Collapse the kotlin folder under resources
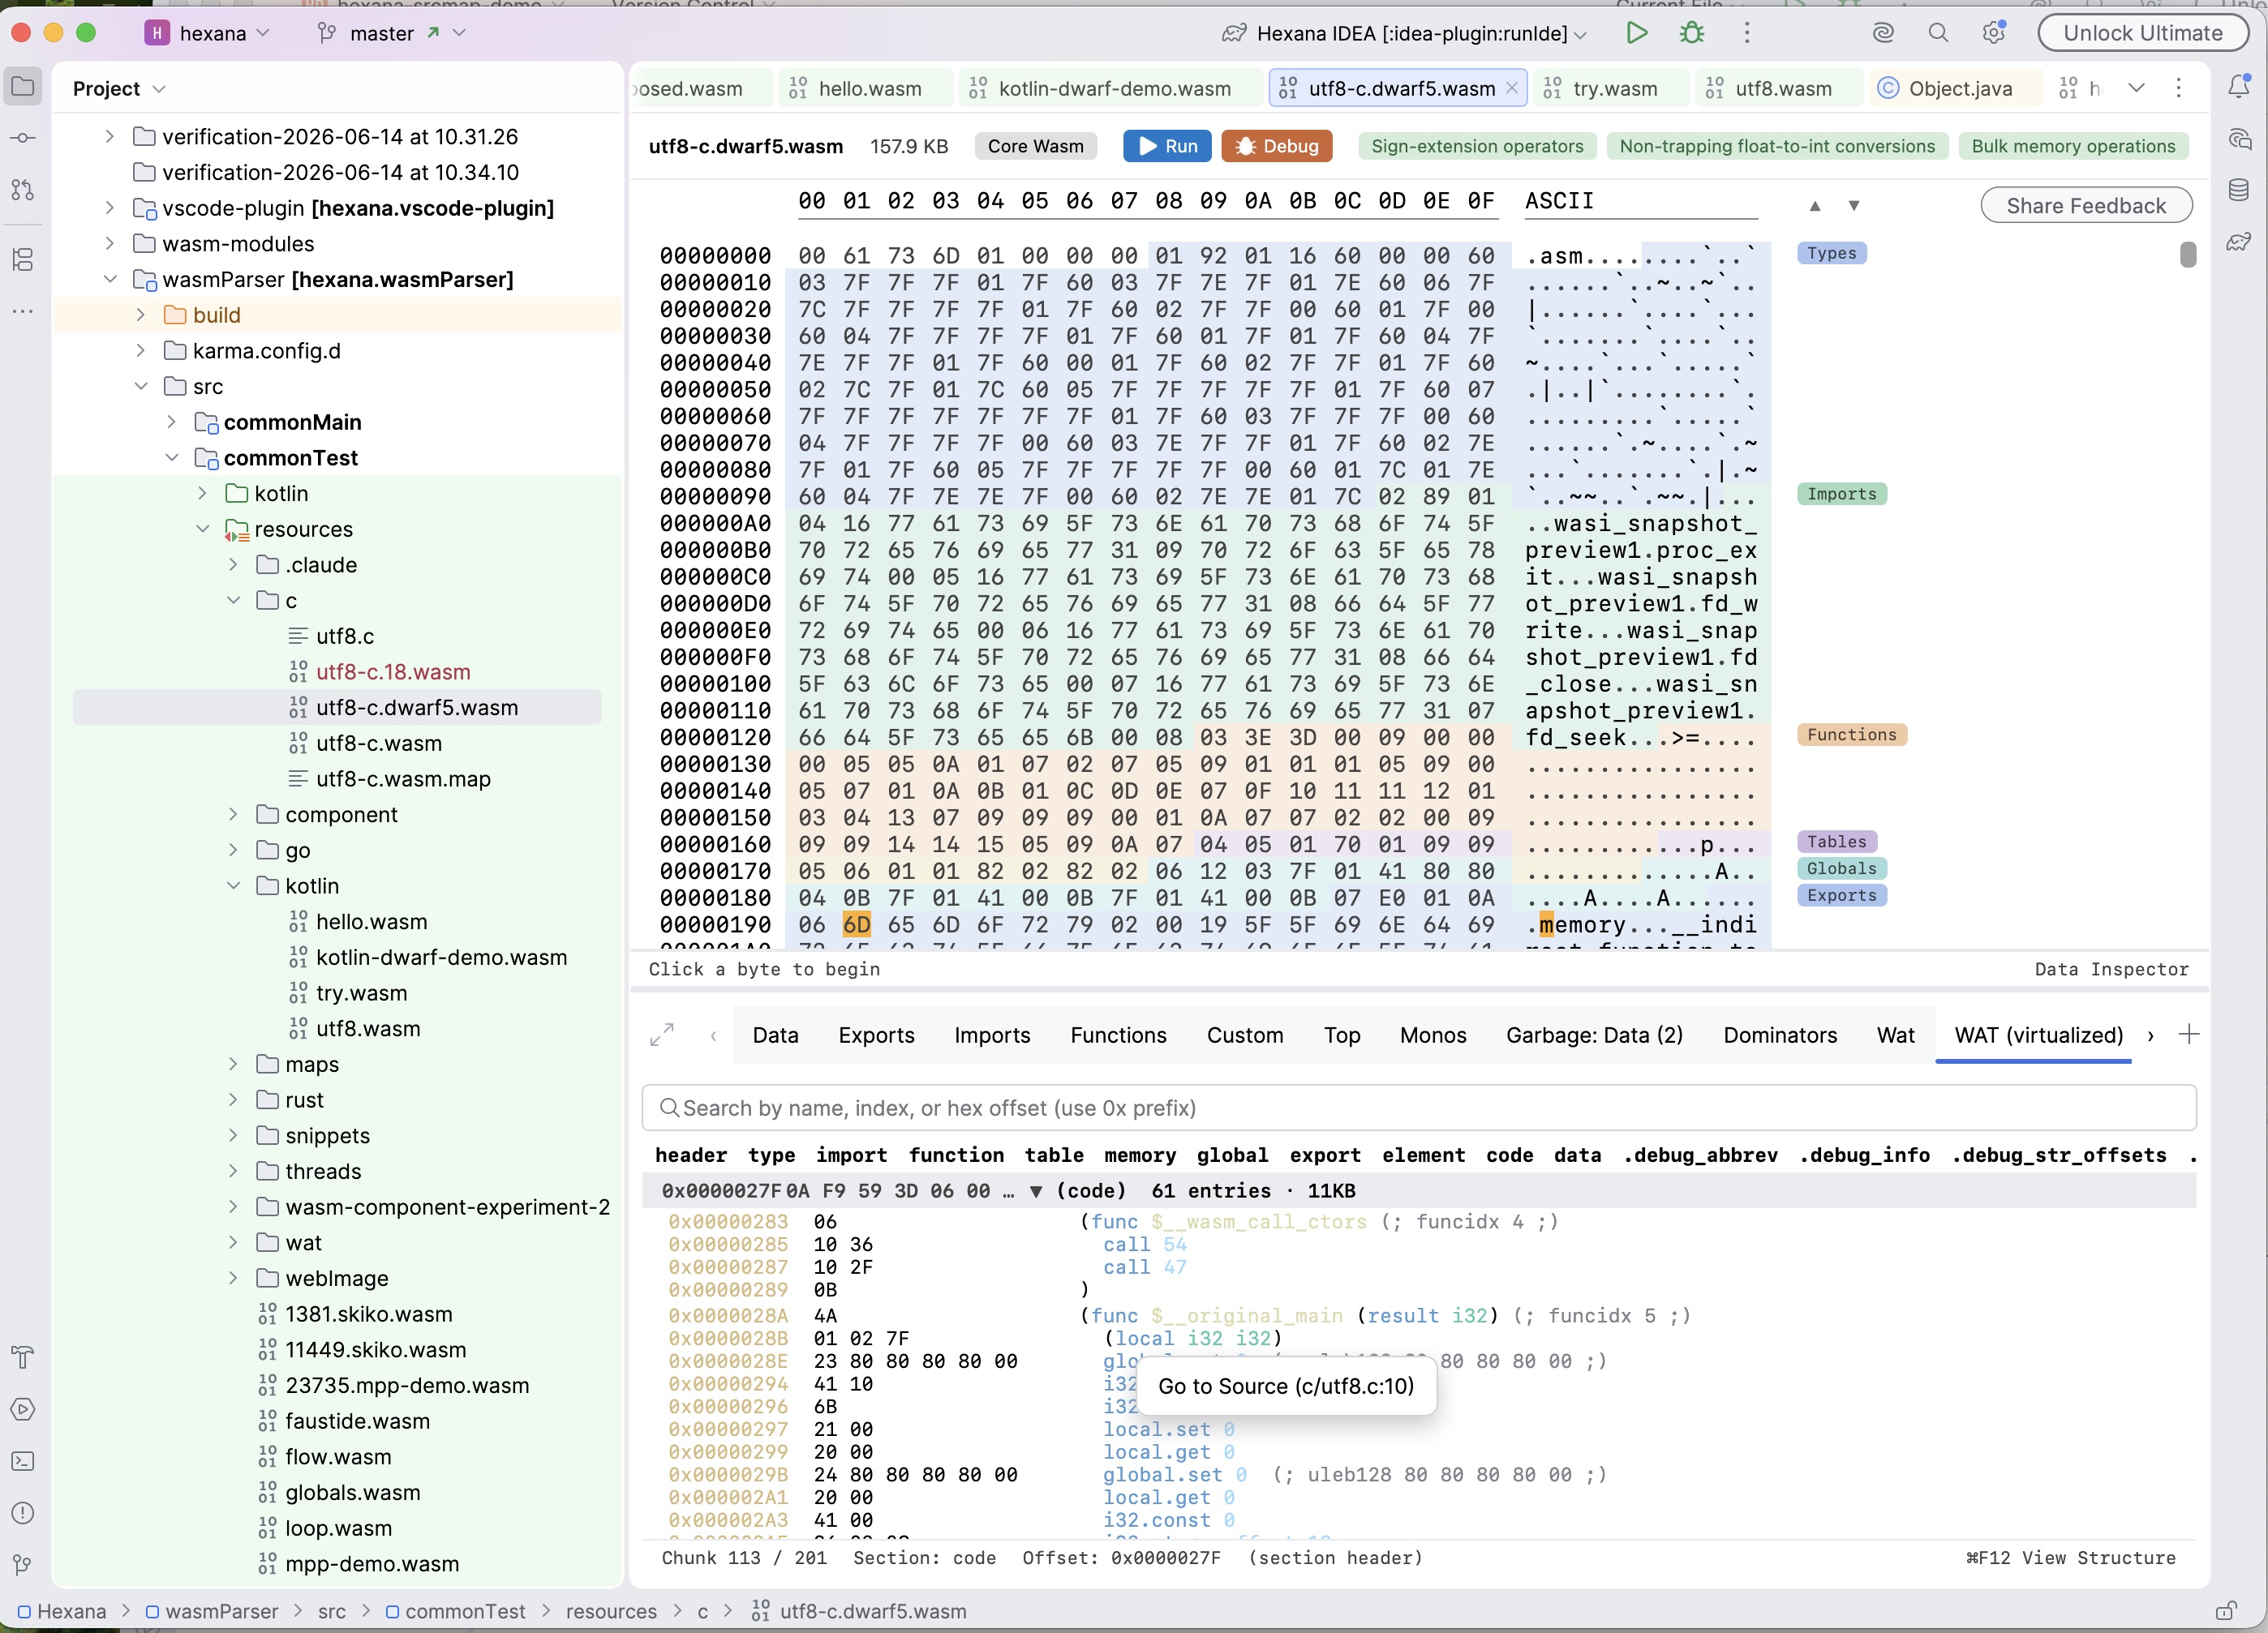 pyautogui.click(x=233, y=885)
